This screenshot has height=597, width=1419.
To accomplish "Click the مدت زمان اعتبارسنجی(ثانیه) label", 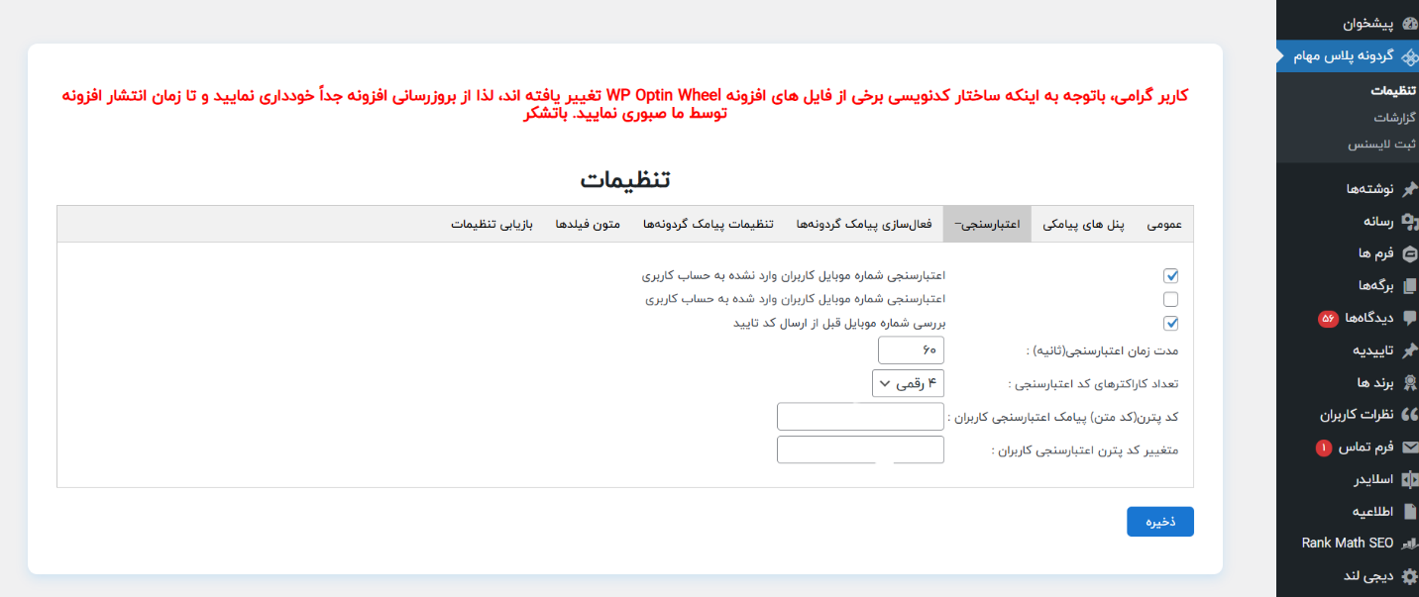I will 1101,351.
